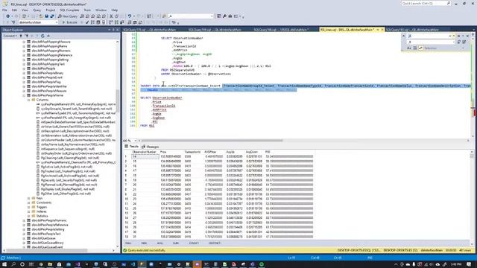Click the Undo icon in toolbar
Viewport: 477px width, 268px height.
(x=130, y=16)
